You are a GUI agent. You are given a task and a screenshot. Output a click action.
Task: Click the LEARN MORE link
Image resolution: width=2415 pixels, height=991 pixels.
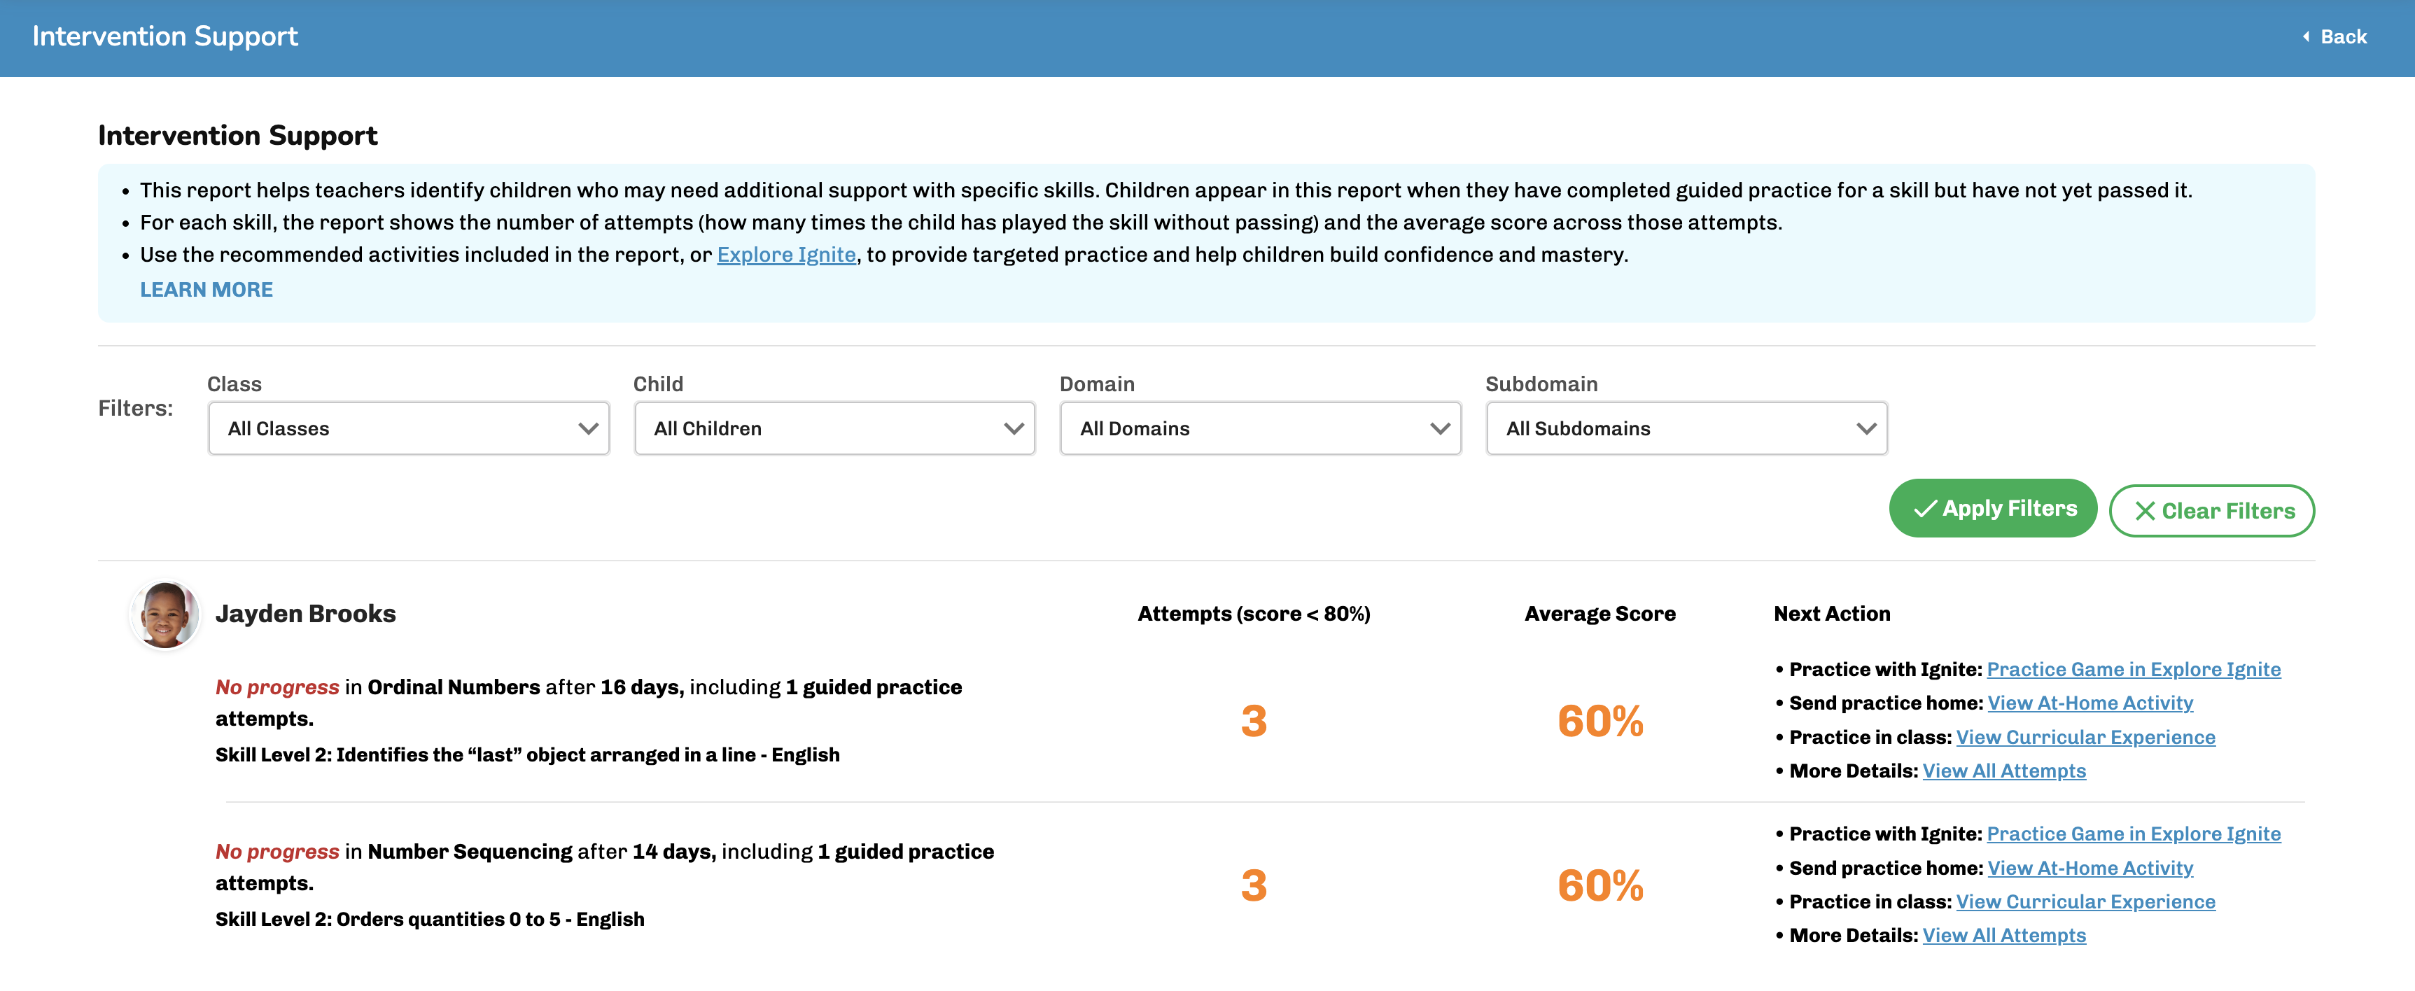tap(206, 290)
